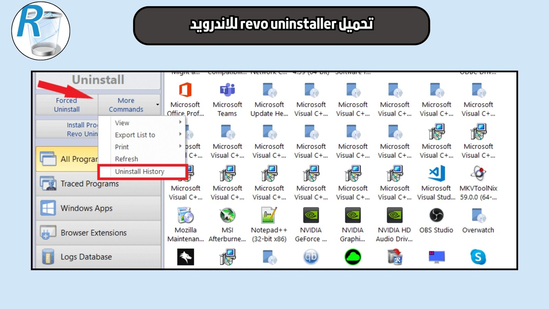Screen dimensions: 549x309
Task: Select the qBittorrent icon in the bottom row
Action: pos(311,257)
